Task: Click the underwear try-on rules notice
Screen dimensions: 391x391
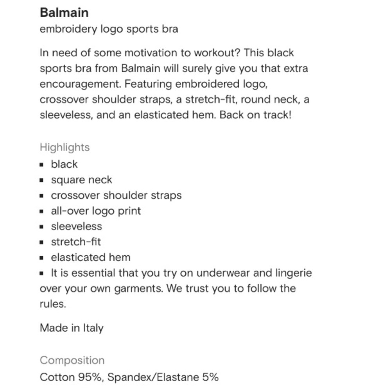Action: click(x=176, y=288)
